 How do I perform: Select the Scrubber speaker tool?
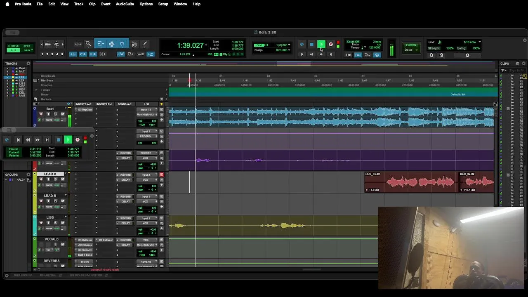(134, 44)
